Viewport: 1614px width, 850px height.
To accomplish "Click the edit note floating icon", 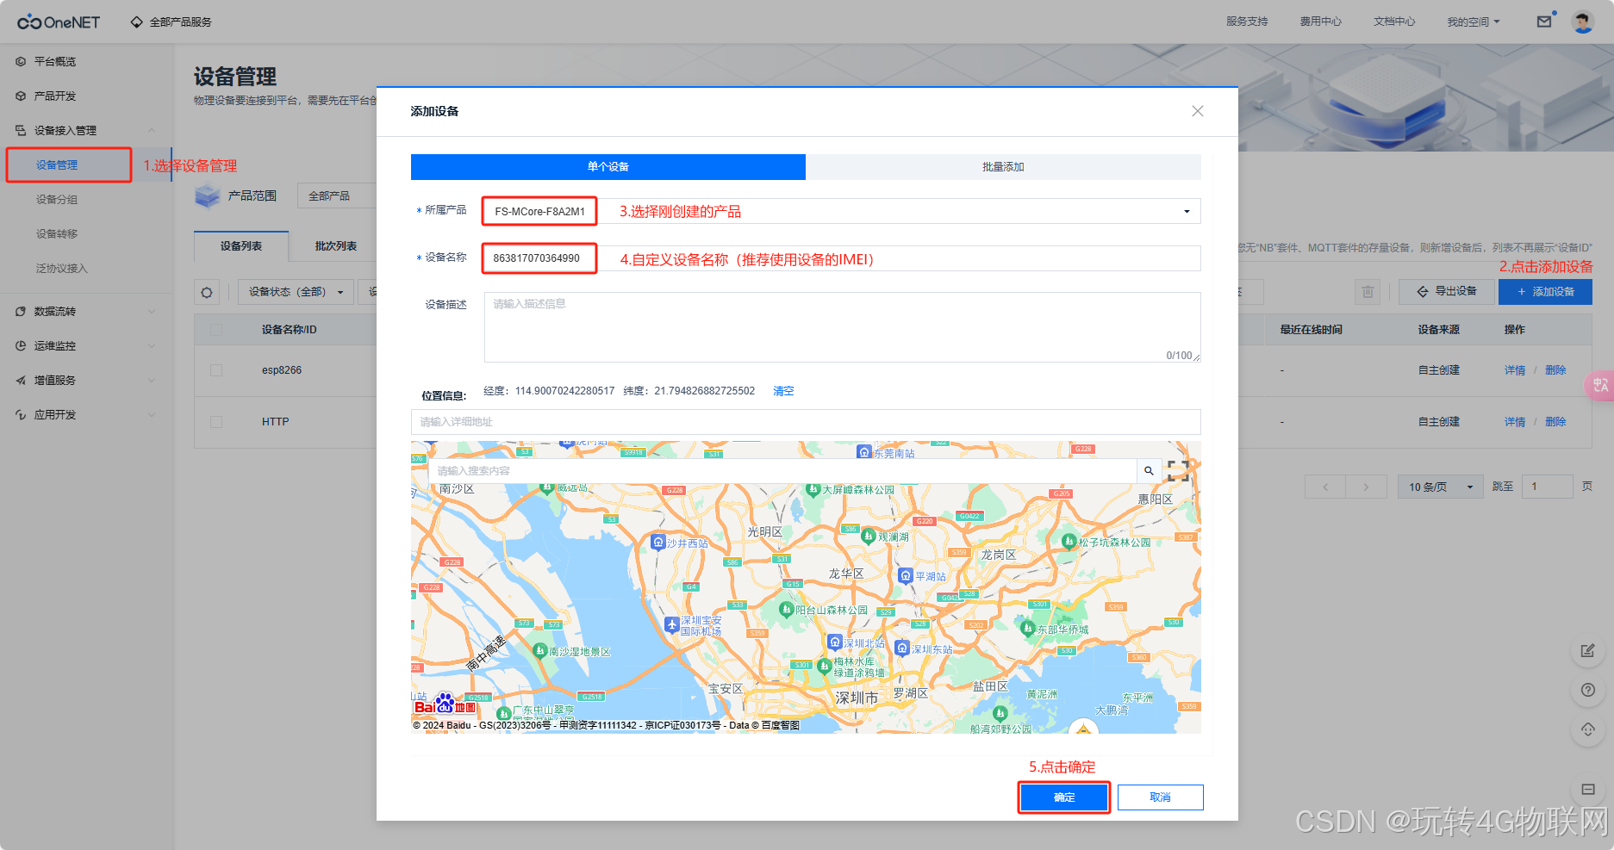I will (x=1588, y=651).
